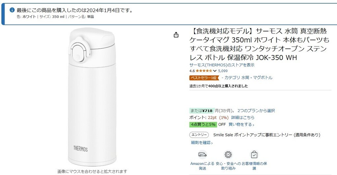Open the 5,099 customer reviews link
Viewport: 337px width, 175px height.
pos(223,71)
